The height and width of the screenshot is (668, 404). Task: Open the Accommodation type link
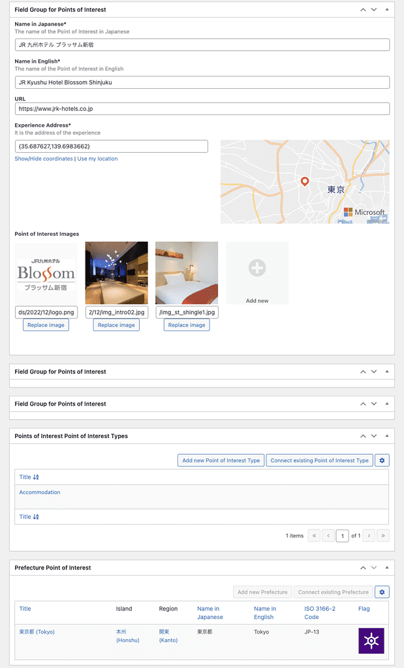click(40, 492)
